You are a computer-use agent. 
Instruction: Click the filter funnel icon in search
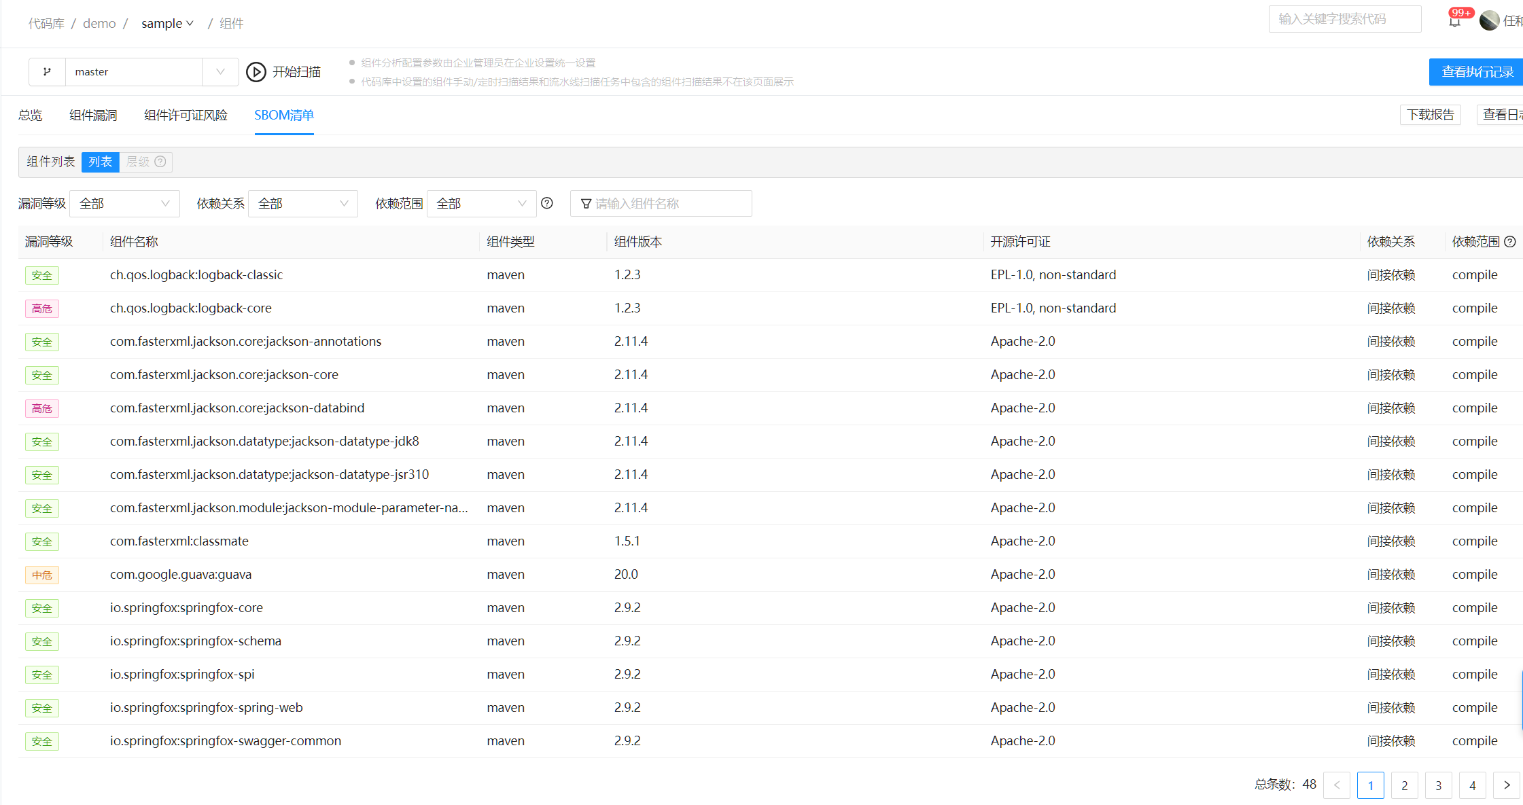point(586,204)
